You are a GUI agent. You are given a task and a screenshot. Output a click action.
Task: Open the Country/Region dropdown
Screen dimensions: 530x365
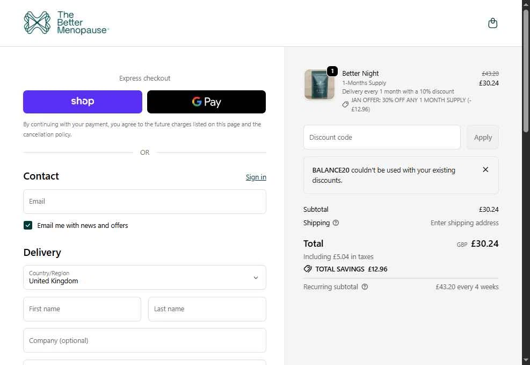pos(144,277)
